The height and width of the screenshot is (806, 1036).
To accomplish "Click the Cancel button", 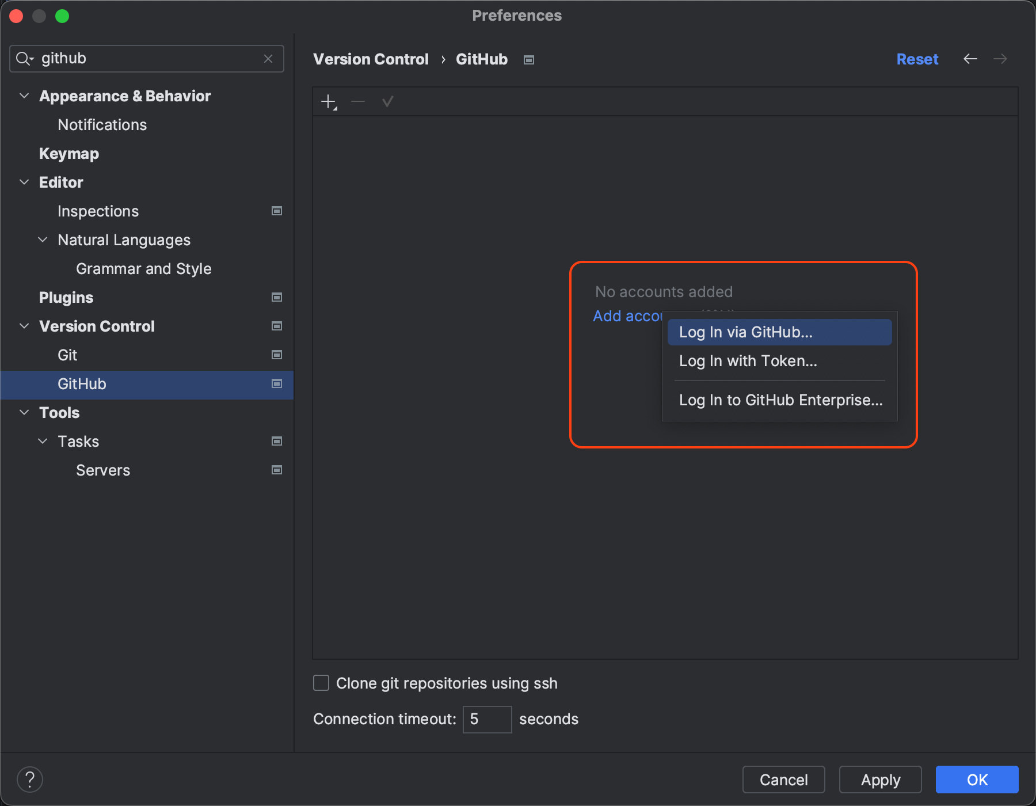I will point(784,780).
